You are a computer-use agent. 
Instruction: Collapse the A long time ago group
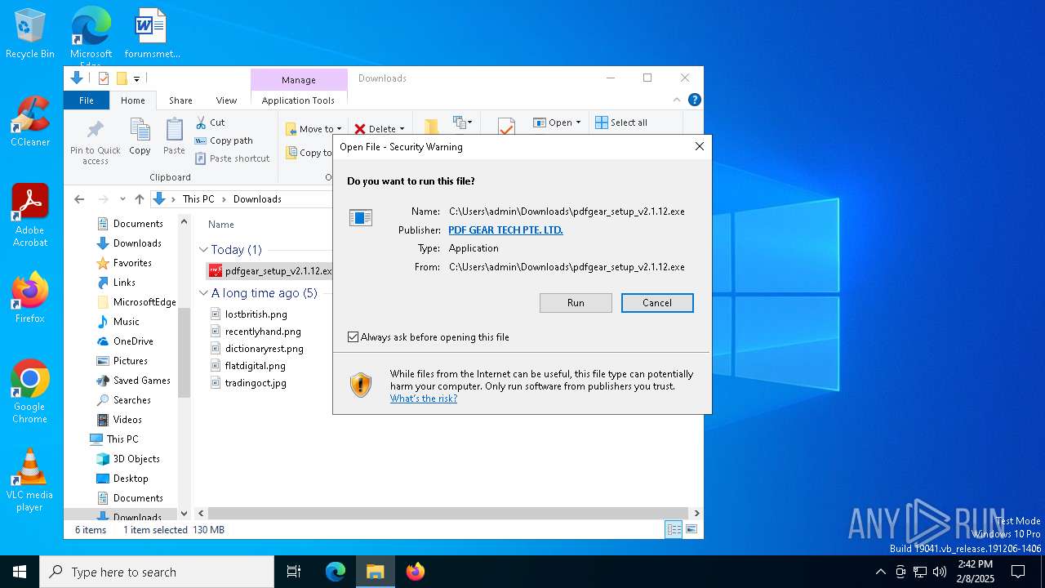pos(203,293)
